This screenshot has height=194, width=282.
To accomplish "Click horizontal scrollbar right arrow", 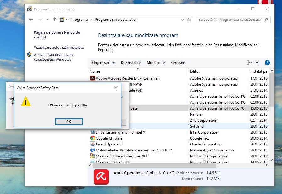I will (267, 165).
